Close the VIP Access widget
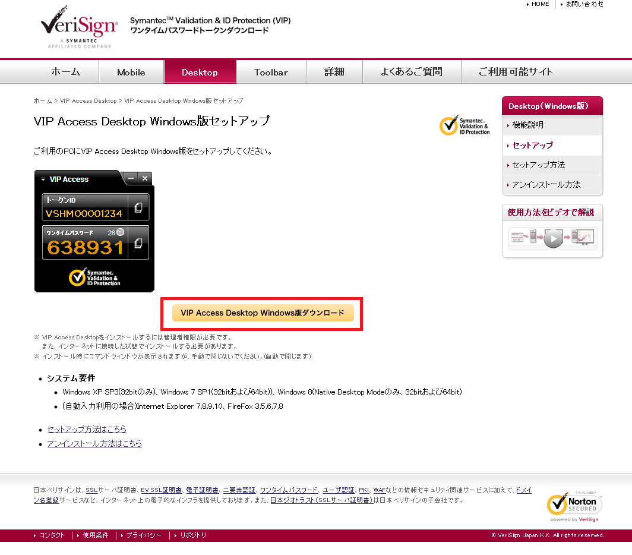 145,178
